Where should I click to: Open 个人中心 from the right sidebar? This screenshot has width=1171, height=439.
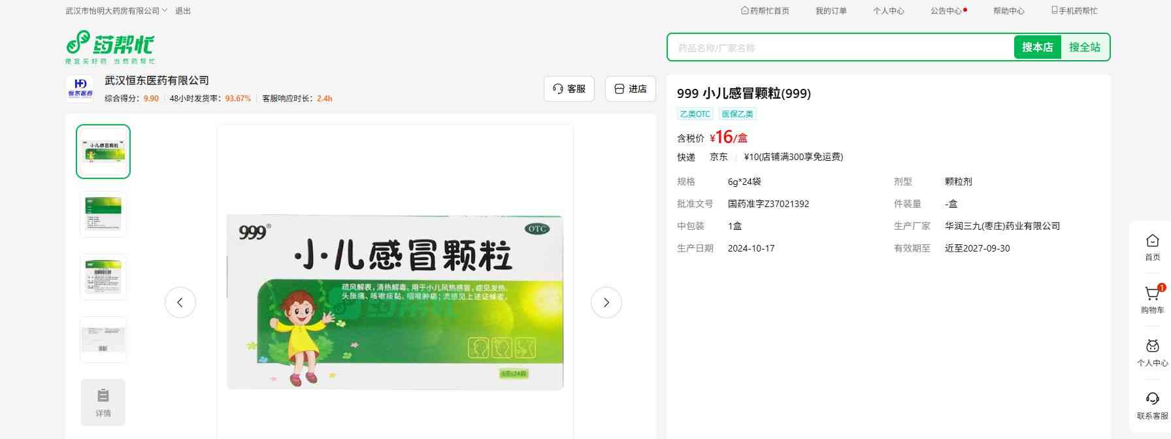pyautogui.click(x=1152, y=352)
